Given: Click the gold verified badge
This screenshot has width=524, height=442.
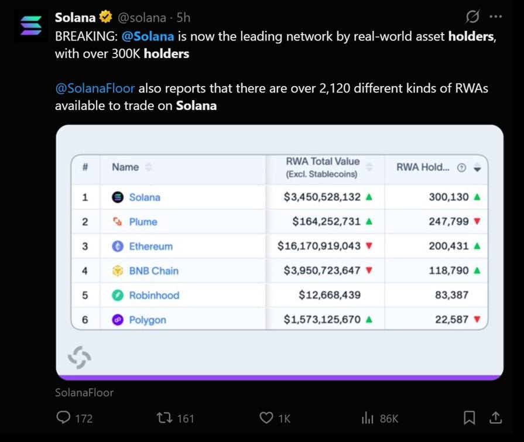Looking at the screenshot, I should click(105, 17).
